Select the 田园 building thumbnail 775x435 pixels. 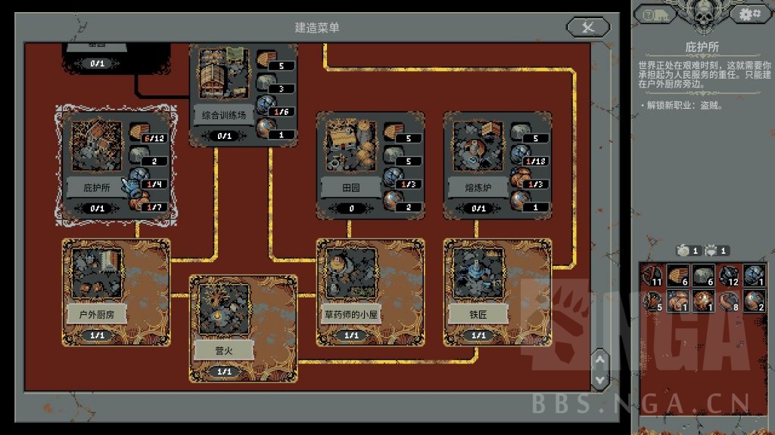(x=351, y=146)
